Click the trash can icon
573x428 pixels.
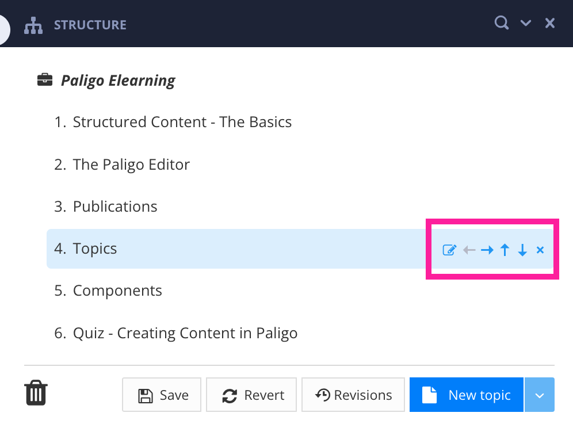(x=35, y=392)
